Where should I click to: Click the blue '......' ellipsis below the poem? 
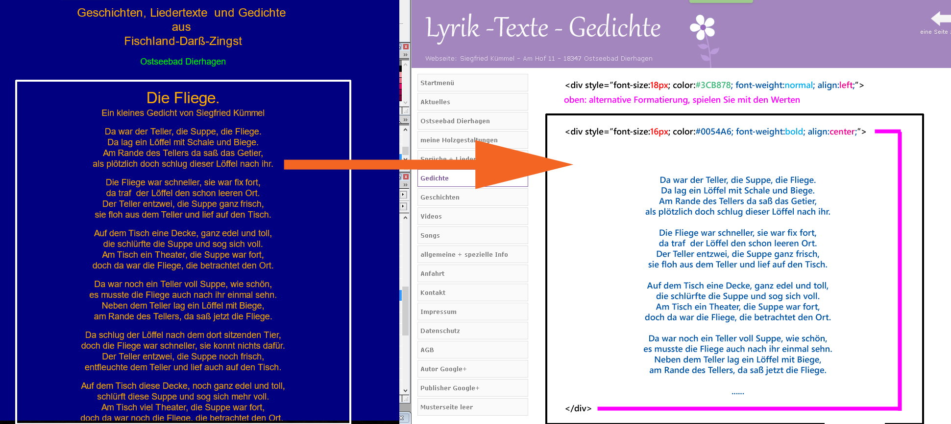pyautogui.click(x=737, y=392)
